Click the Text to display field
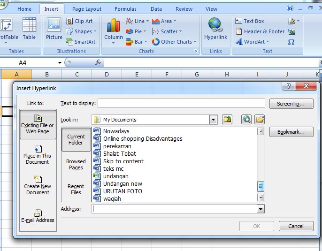This screenshot has width=322, height=251. coord(181,103)
